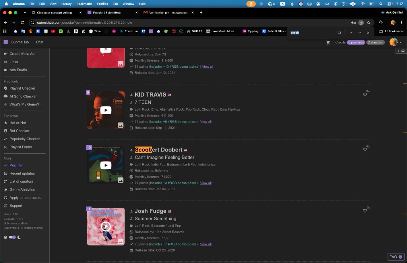
Task: Open Chrome History menu
Action: pos(66,4)
